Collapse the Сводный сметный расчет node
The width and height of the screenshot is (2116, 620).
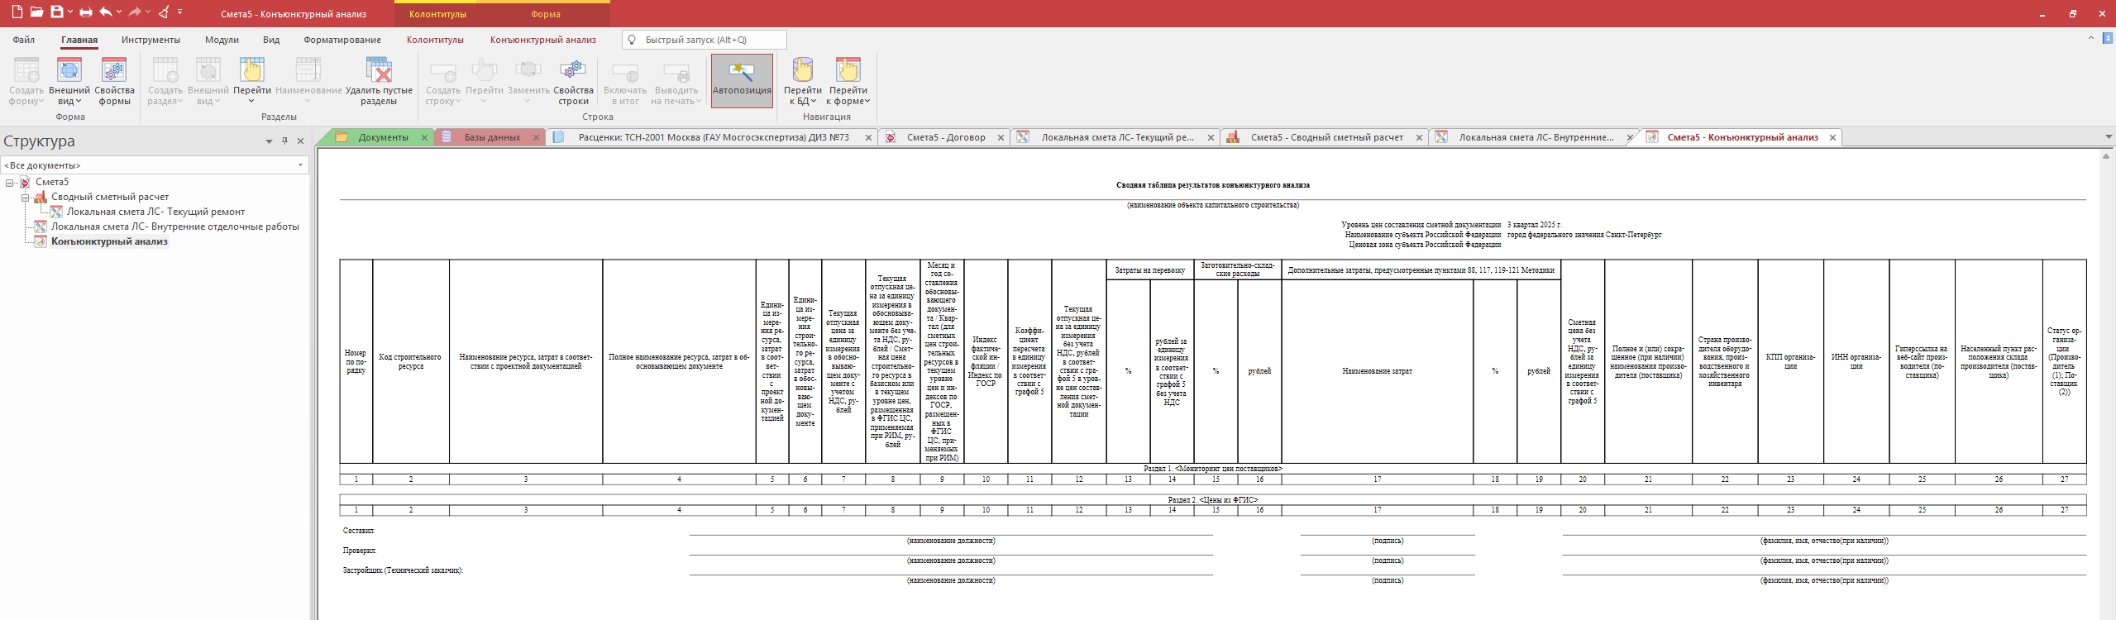[26, 198]
